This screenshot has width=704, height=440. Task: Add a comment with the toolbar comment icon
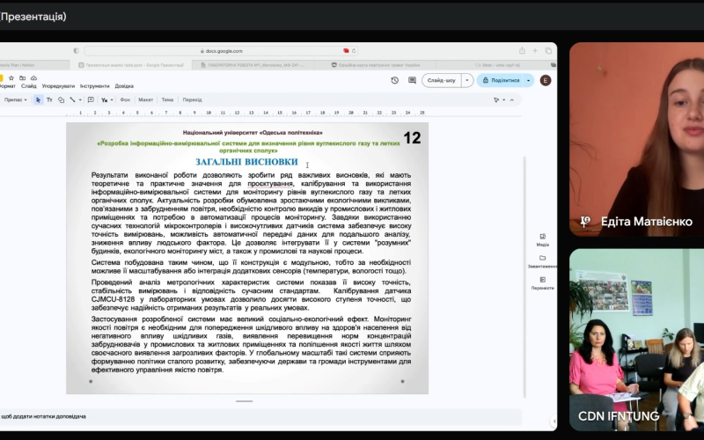tap(91, 99)
